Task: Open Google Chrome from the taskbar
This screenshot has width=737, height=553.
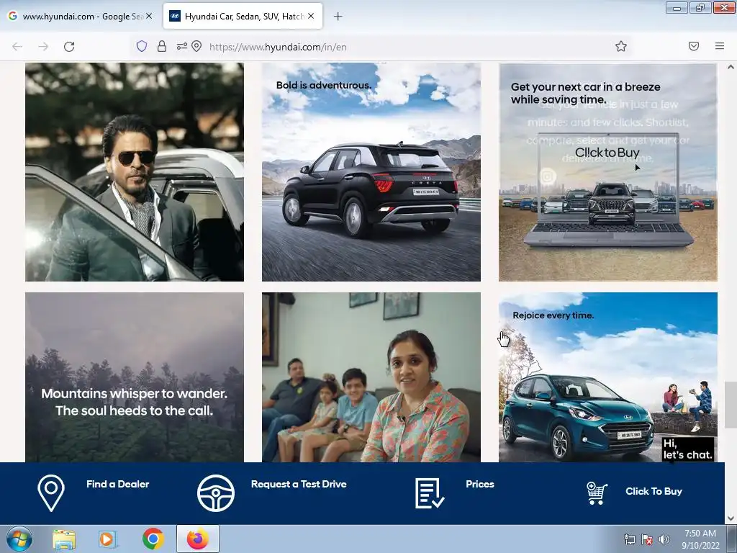Action: (153, 539)
